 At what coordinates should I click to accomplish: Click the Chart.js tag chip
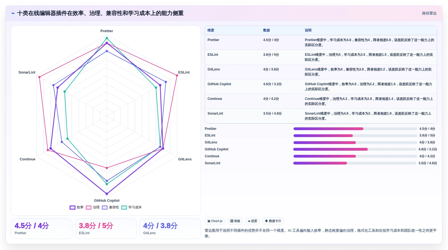coord(215,221)
